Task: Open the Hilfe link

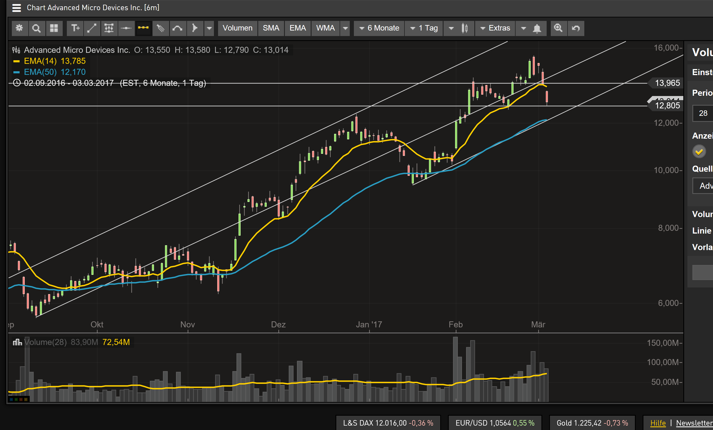Action: [658, 423]
